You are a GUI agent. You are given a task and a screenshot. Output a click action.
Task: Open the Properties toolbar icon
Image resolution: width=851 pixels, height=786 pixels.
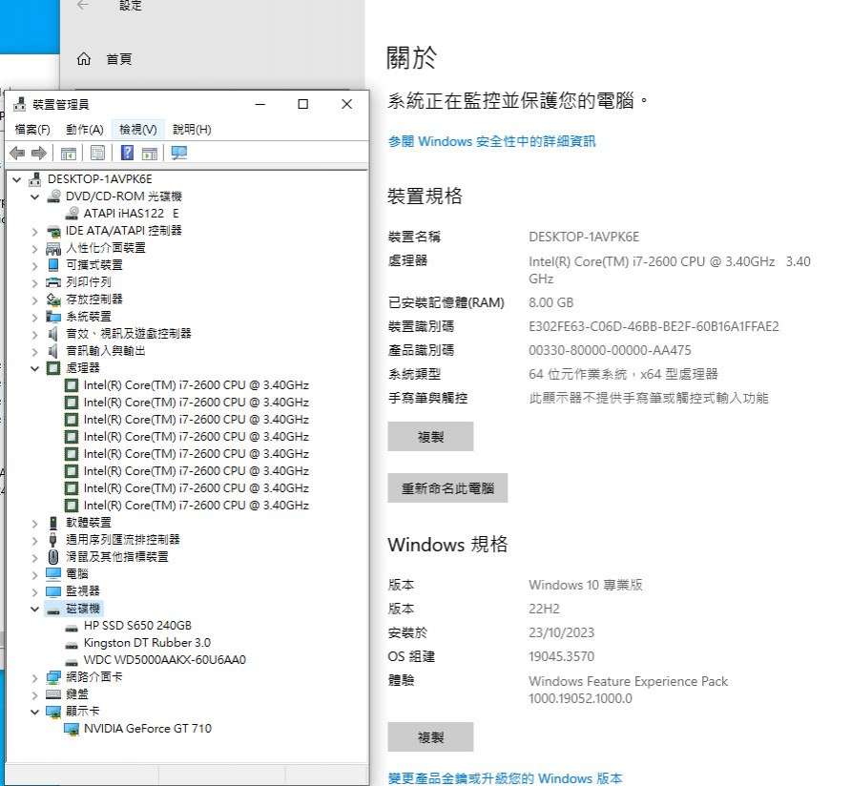click(97, 153)
